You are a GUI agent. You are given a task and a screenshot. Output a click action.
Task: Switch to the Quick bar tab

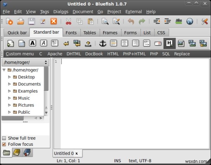click(x=17, y=33)
